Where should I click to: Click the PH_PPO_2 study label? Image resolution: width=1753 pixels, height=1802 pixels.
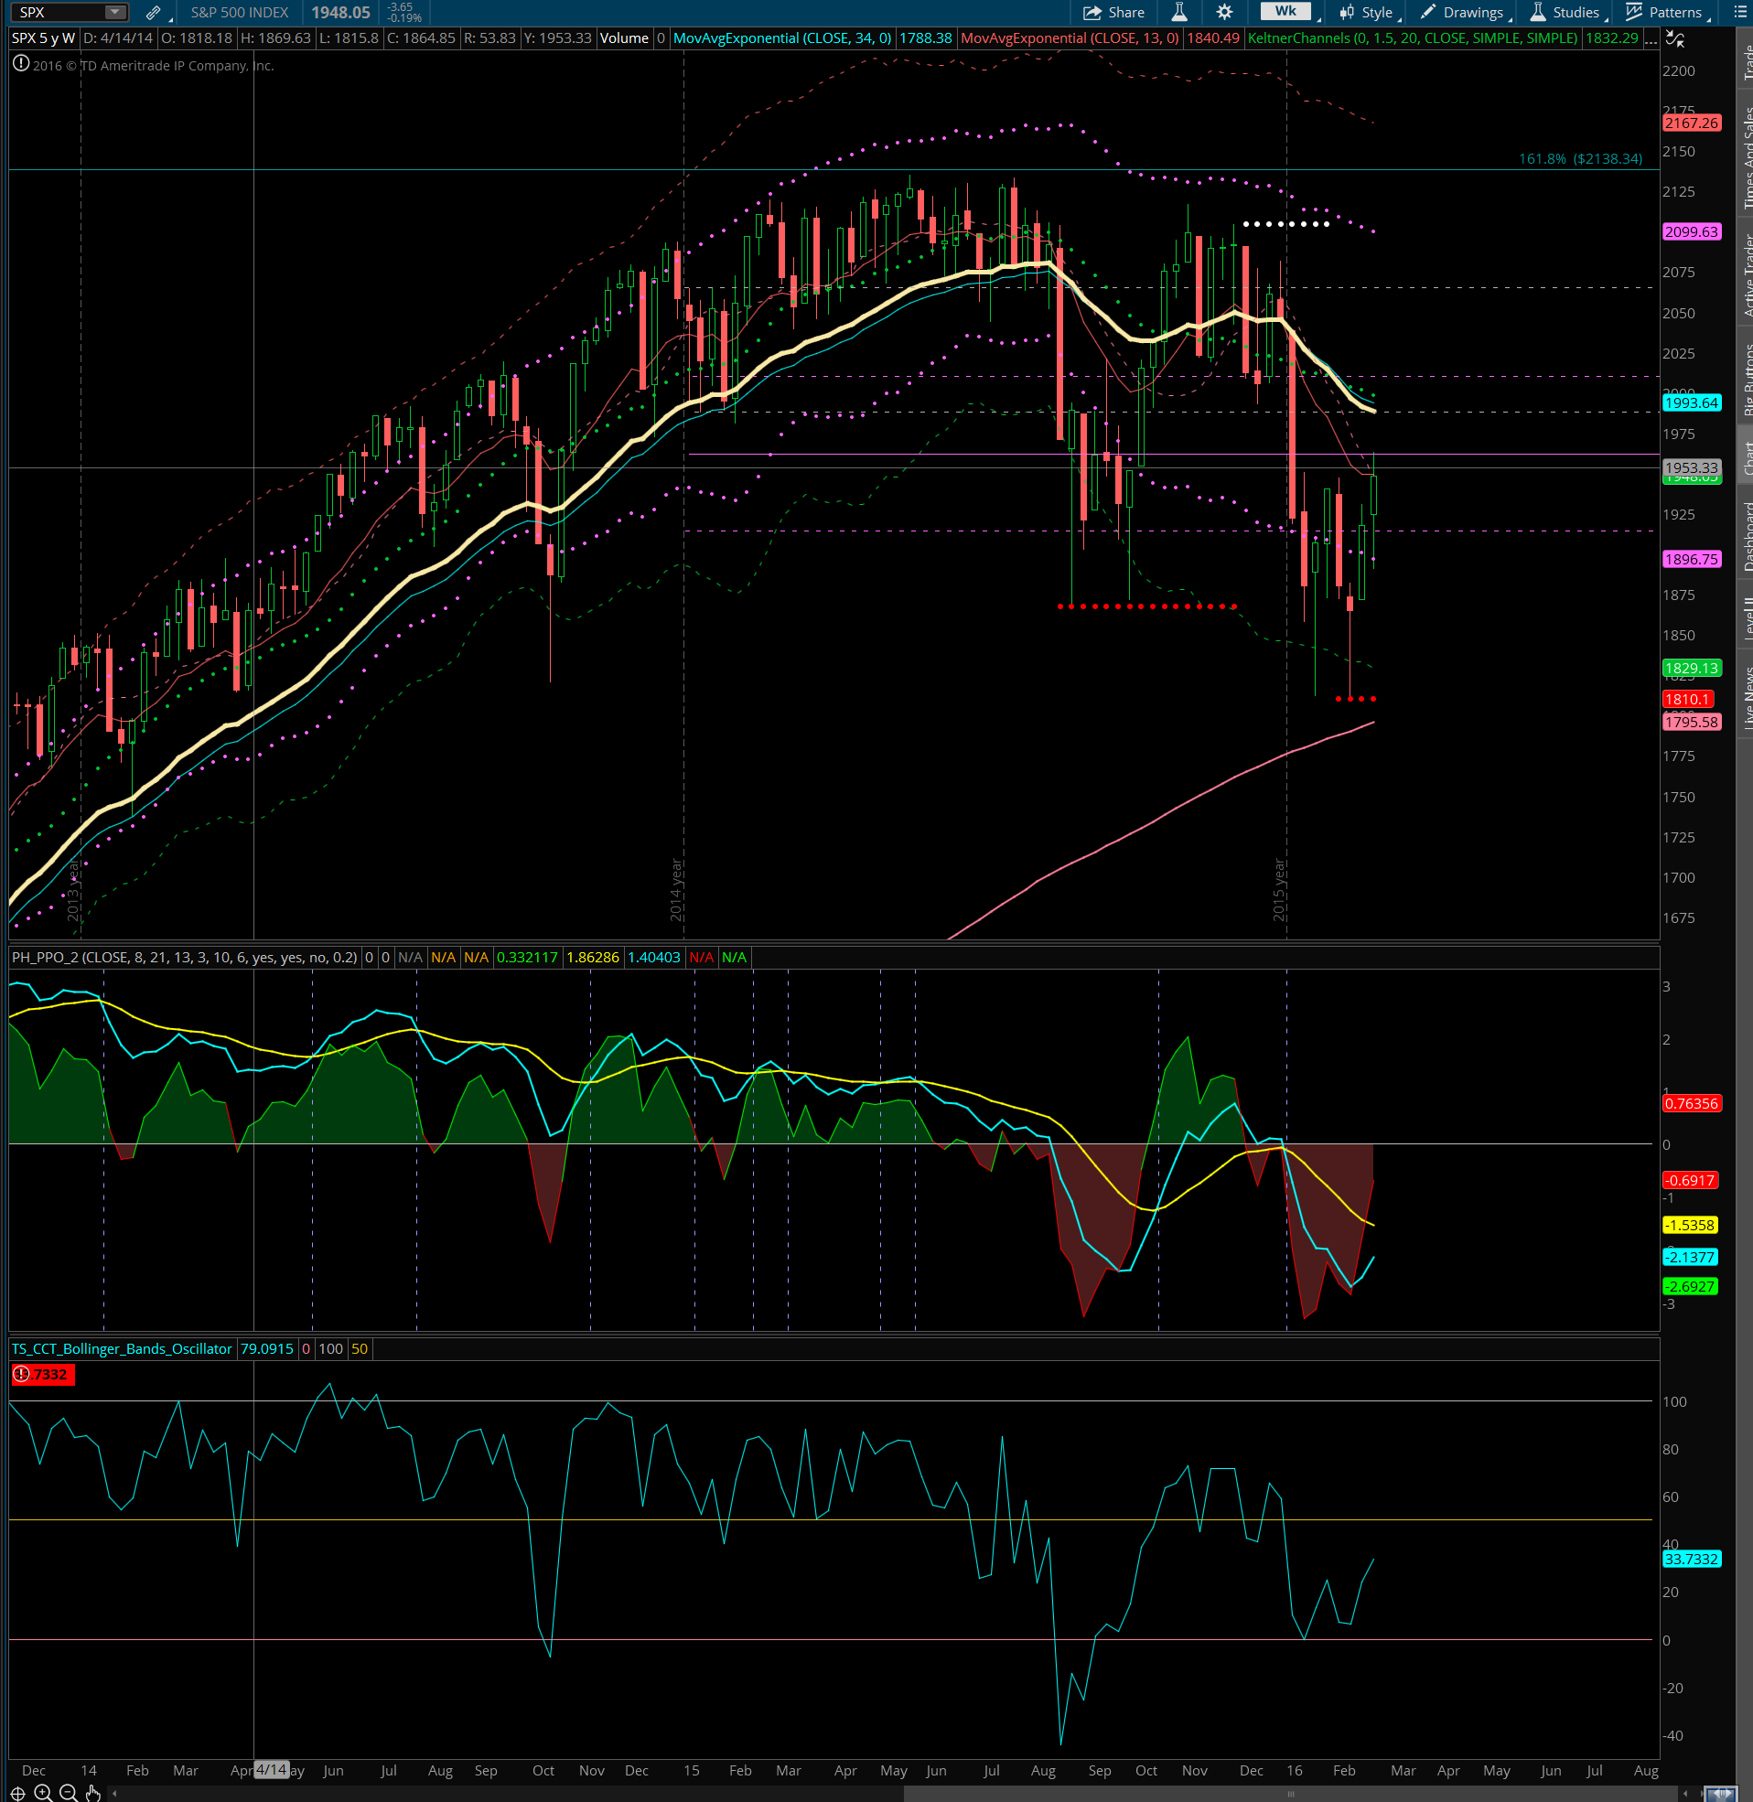(x=184, y=957)
